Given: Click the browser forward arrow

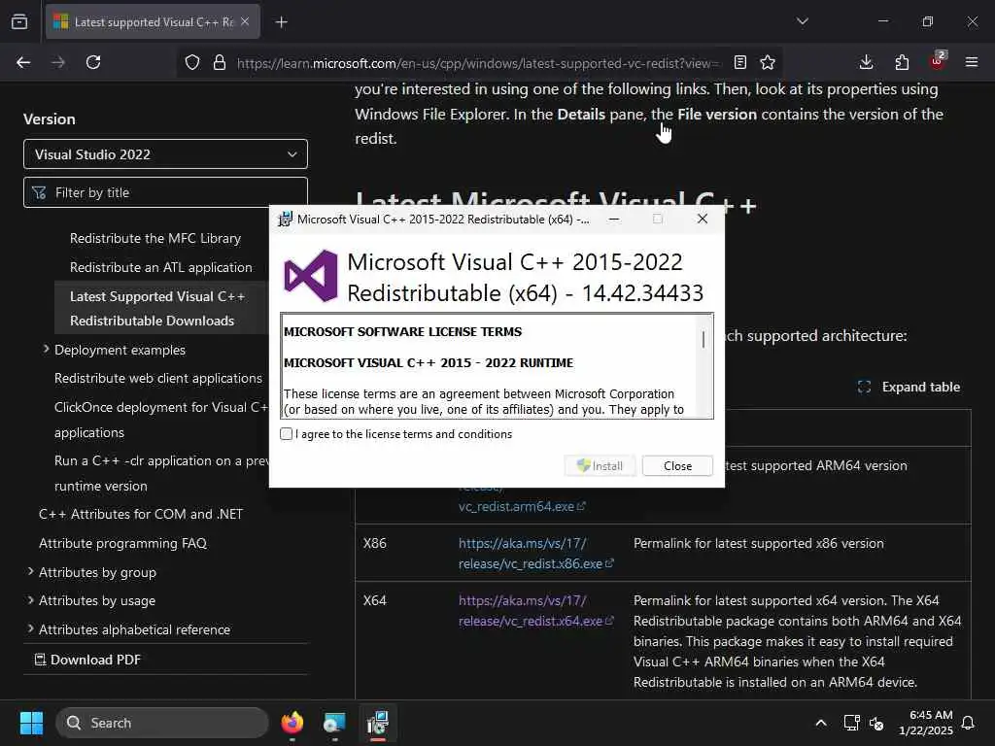Looking at the screenshot, I should 58,62.
